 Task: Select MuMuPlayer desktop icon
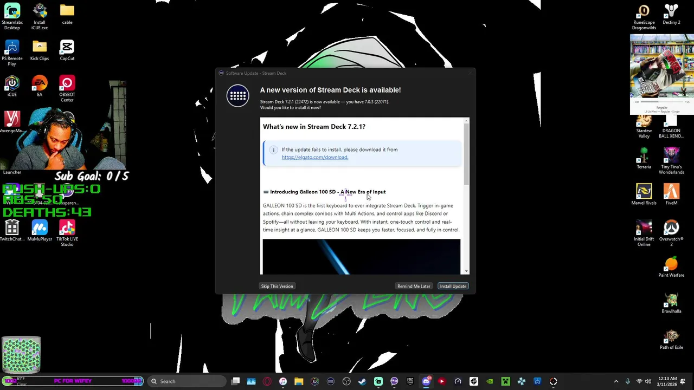coord(40,230)
